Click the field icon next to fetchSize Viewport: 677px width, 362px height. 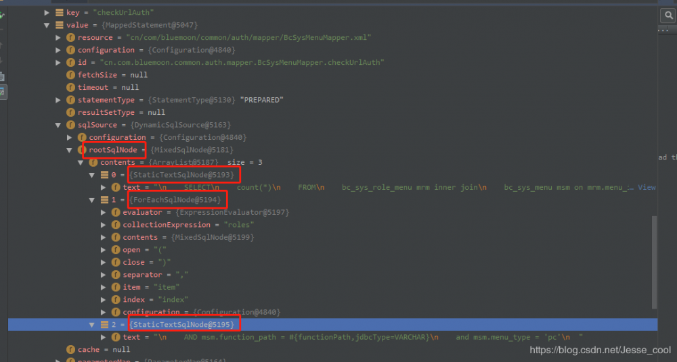71,75
